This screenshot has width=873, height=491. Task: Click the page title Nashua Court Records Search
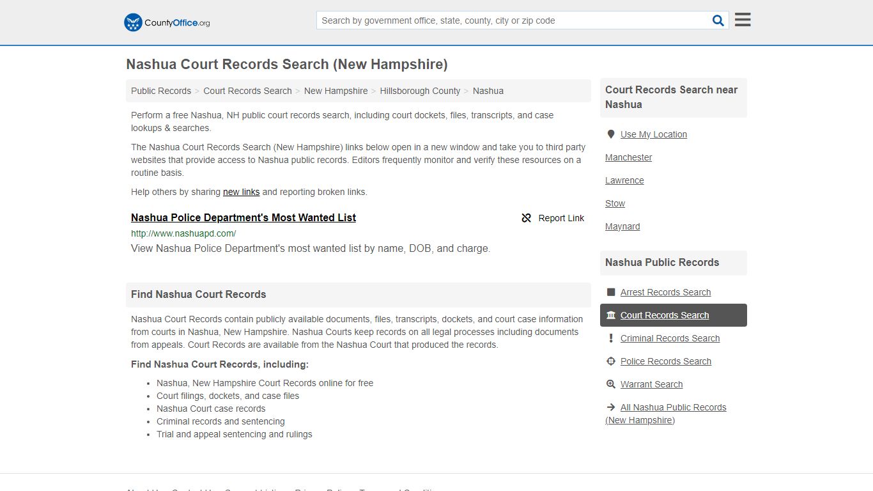pos(287,65)
